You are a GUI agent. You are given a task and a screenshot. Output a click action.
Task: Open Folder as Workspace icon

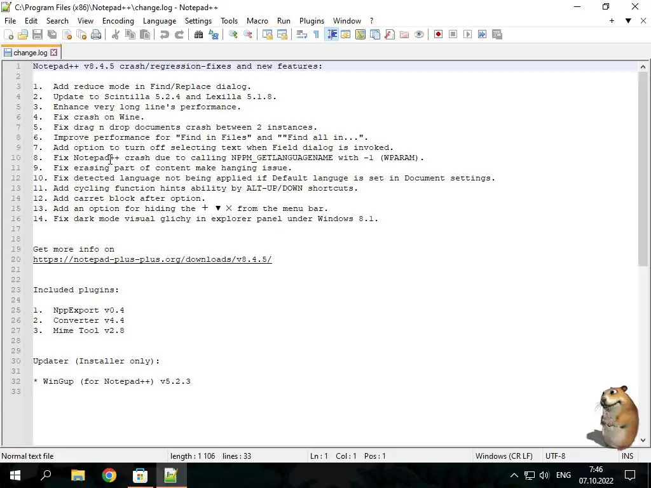(x=404, y=34)
